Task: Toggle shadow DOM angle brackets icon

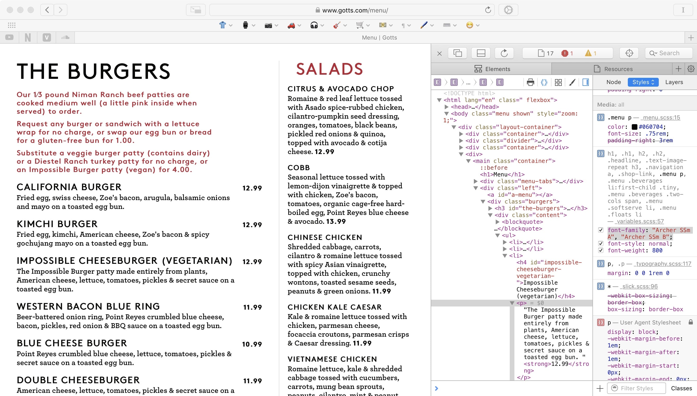Action: pos(544,82)
